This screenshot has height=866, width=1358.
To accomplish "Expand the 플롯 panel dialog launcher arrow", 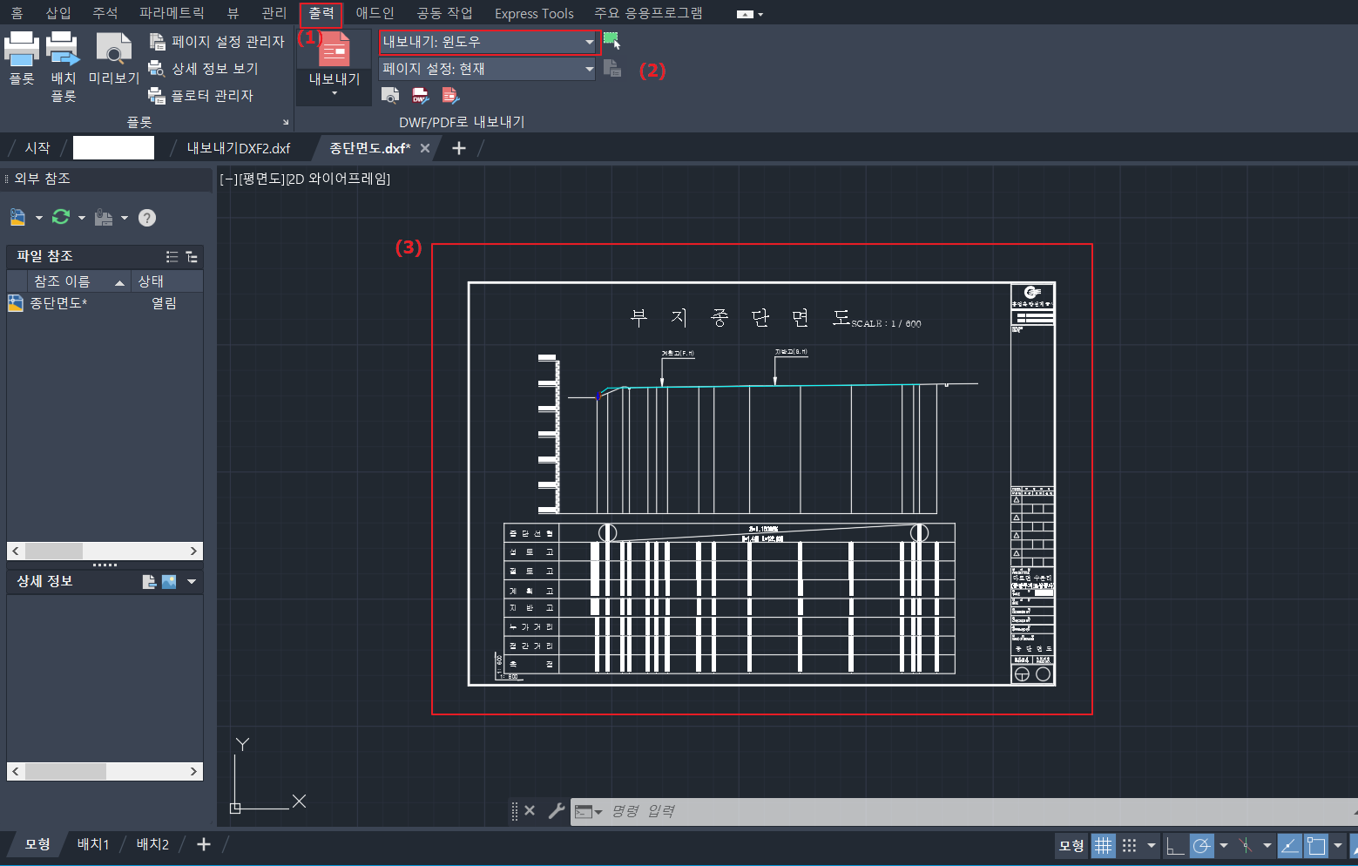I will coord(286,122).
